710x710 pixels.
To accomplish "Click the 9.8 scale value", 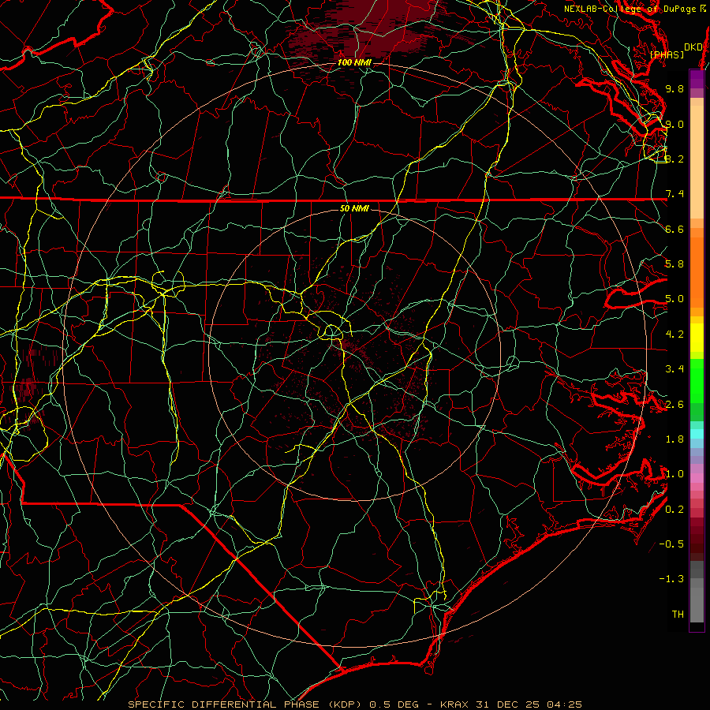I will [x=674, y=88].
